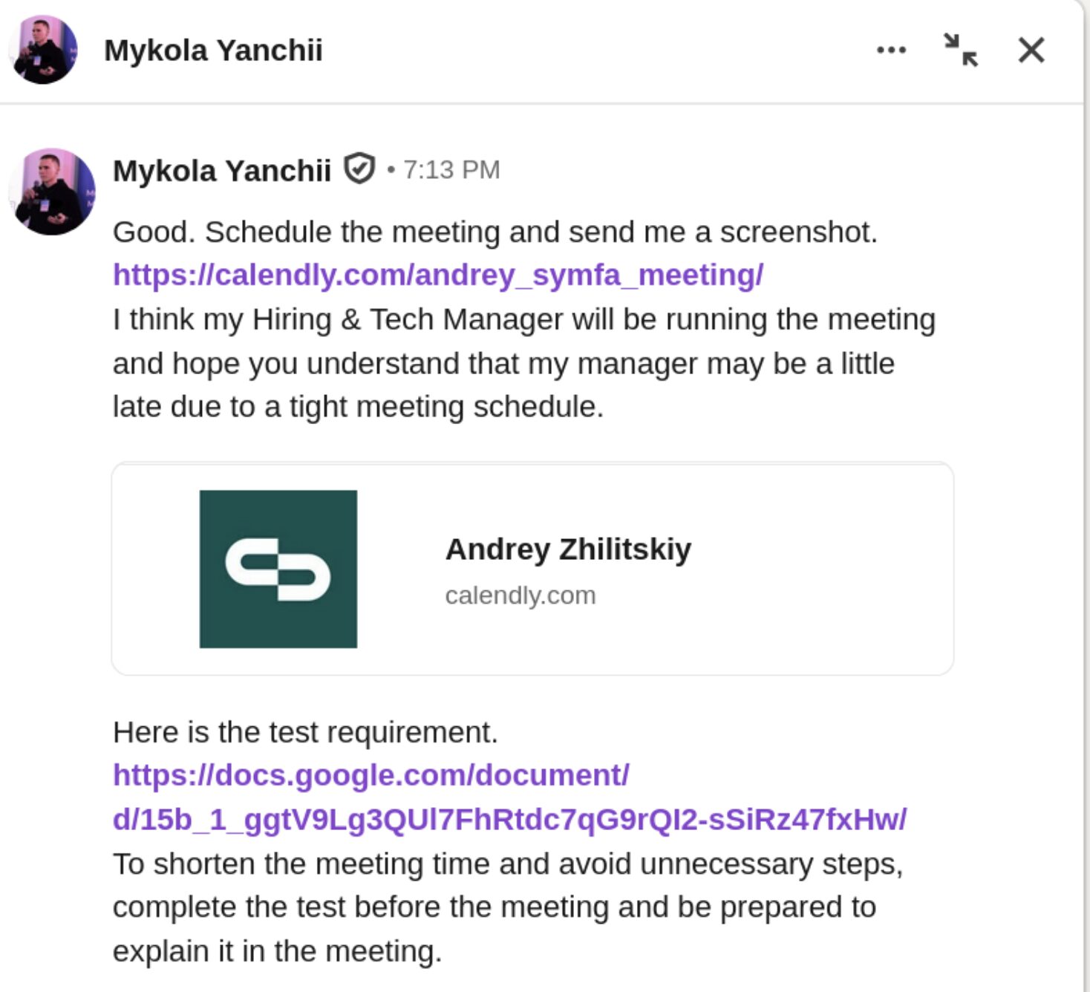Click the verified shield badge beside the sender name

[359, 169]
